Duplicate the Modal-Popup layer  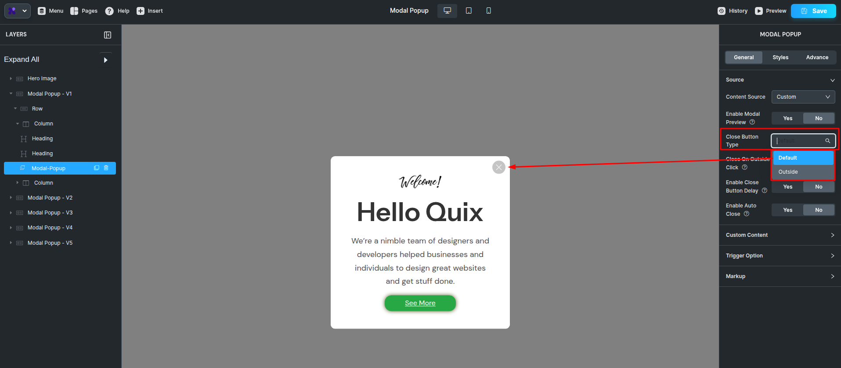pyautogui.click(x=97, y=168)
